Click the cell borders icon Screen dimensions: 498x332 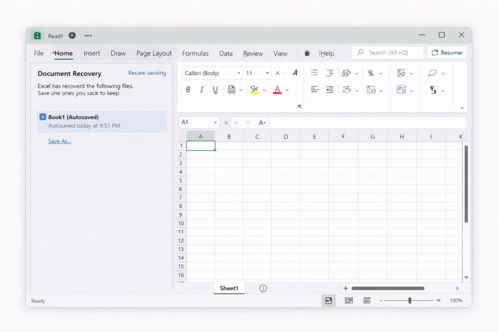pyautogui.click(x=371, y=90)
